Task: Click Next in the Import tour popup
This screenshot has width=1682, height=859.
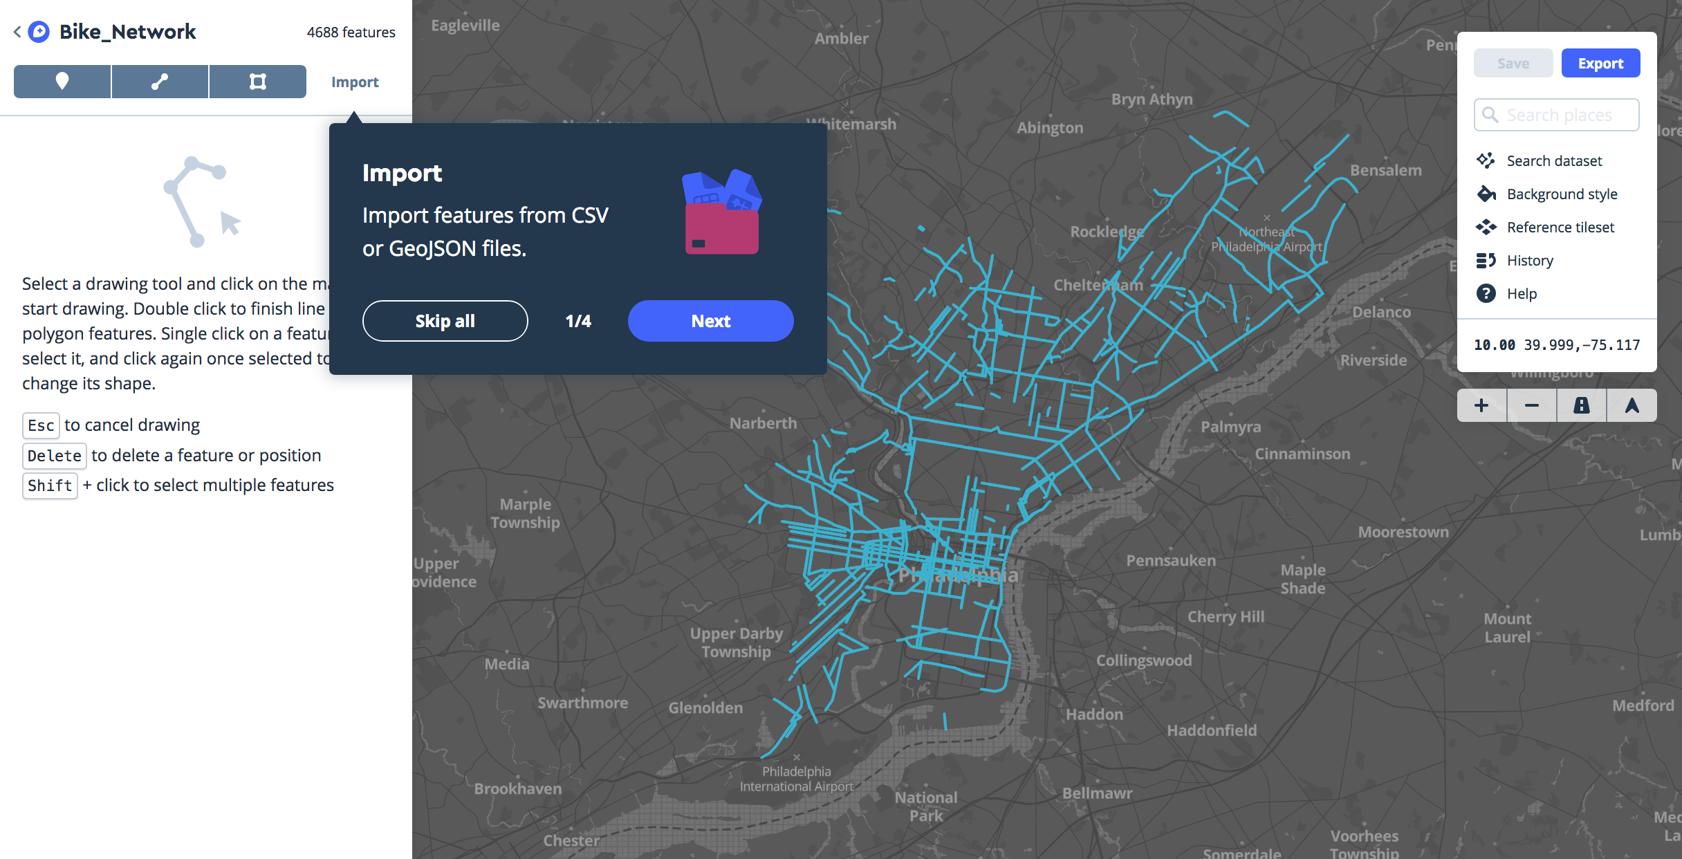Action: point(710,321)
